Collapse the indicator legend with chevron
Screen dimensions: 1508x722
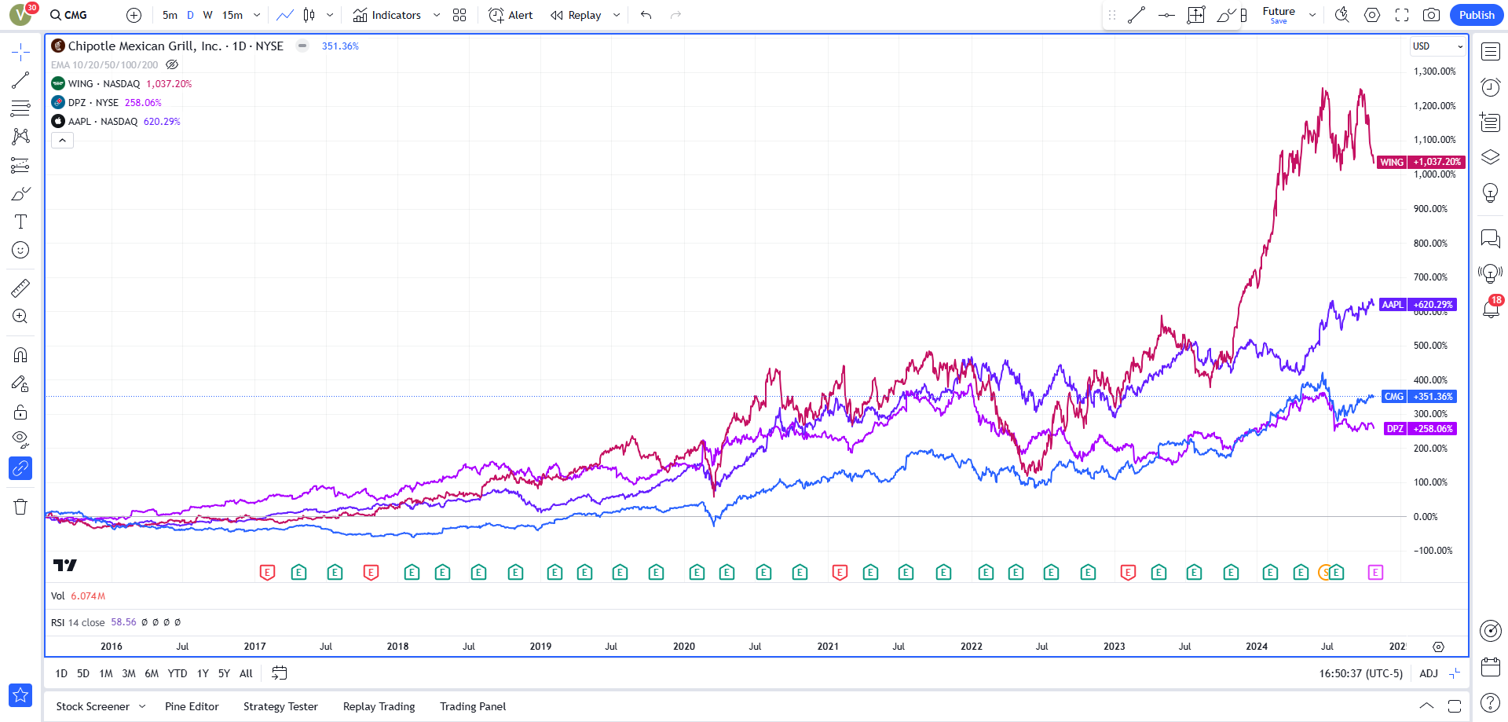(x=63, y=141)
